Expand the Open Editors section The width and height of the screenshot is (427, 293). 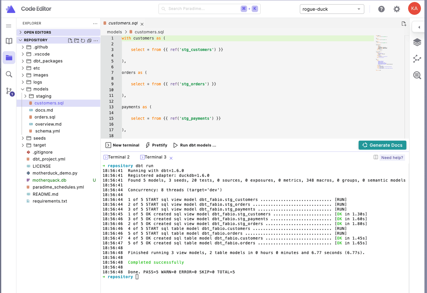[58, 32]
